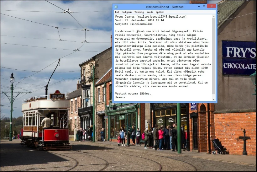The height and width of the screenshot is (172, 257).
Task: Minimize the Notepad window
Action: tap(199, 6)
